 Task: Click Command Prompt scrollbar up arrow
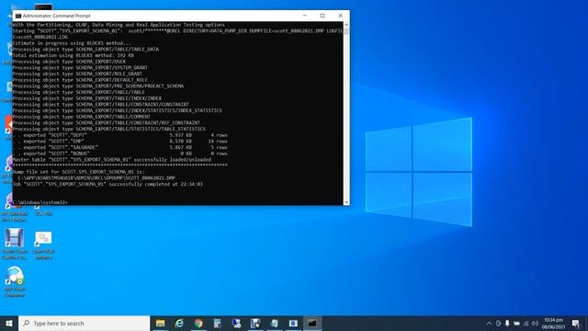click(x=346, y=25)
